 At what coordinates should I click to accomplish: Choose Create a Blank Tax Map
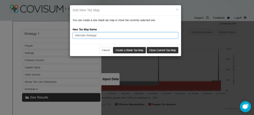point(129,50)
